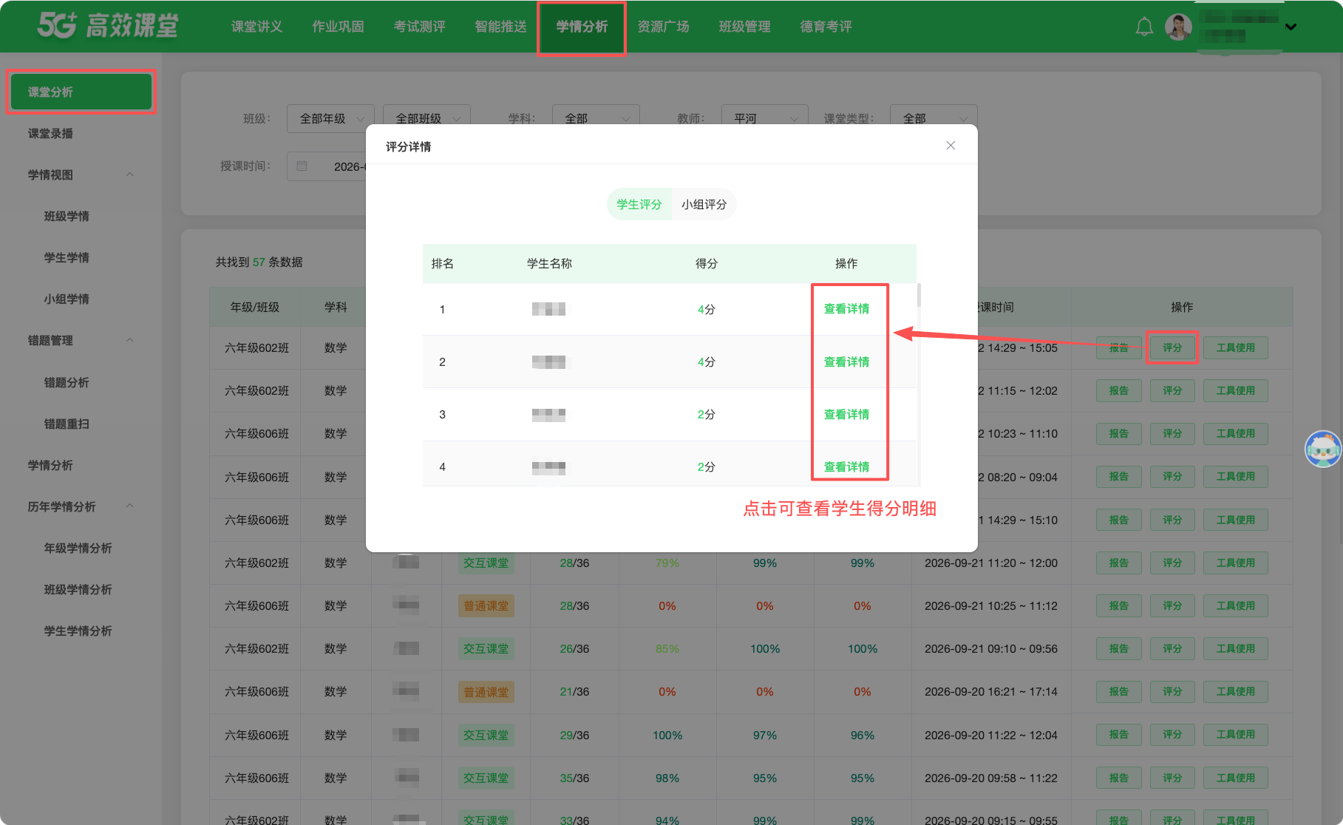This screenshot has width=1343, height=825.
Task: Click 工具使用 for the 10:23 ~ 11:10 class
Action: [1236, 433]
